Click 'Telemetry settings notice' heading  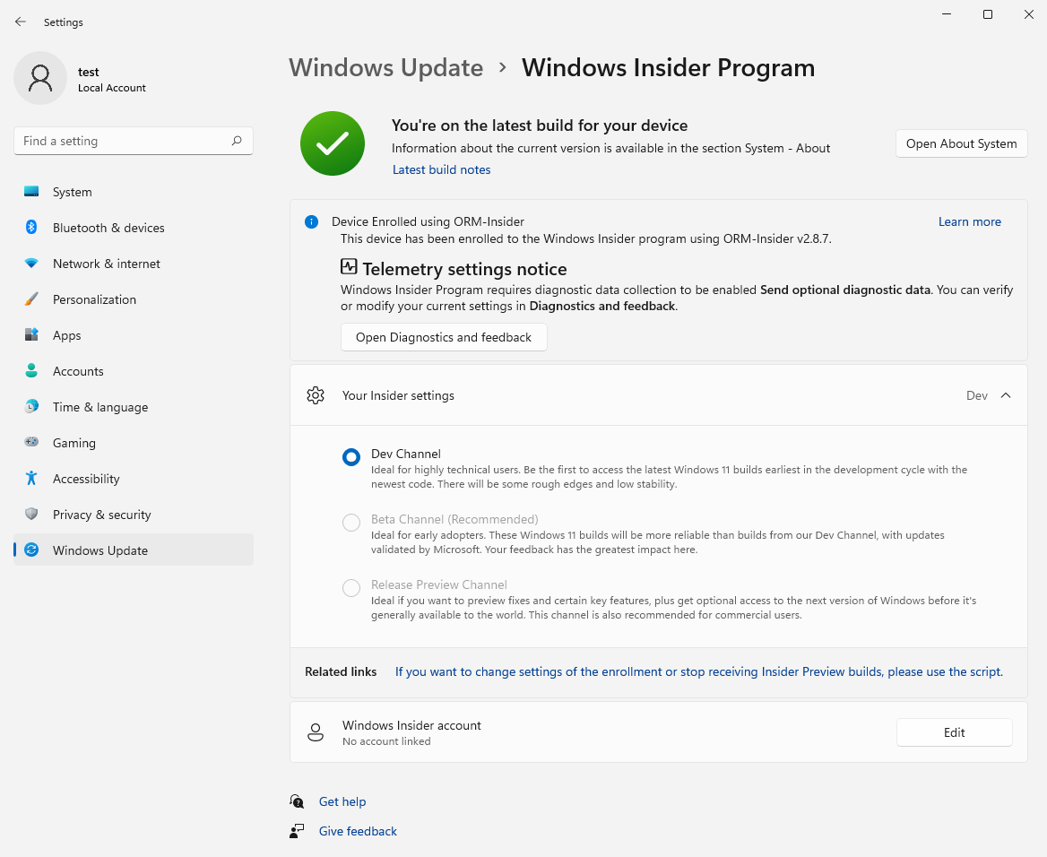tap(464, 269)
